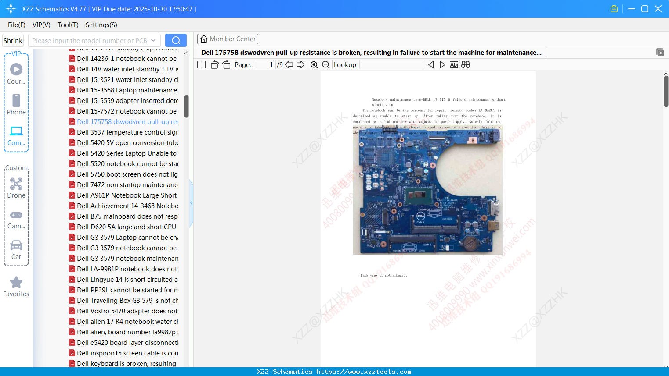Select the Computer category icon
Screen dimensions: 669x376
click(x=16, y=135)
